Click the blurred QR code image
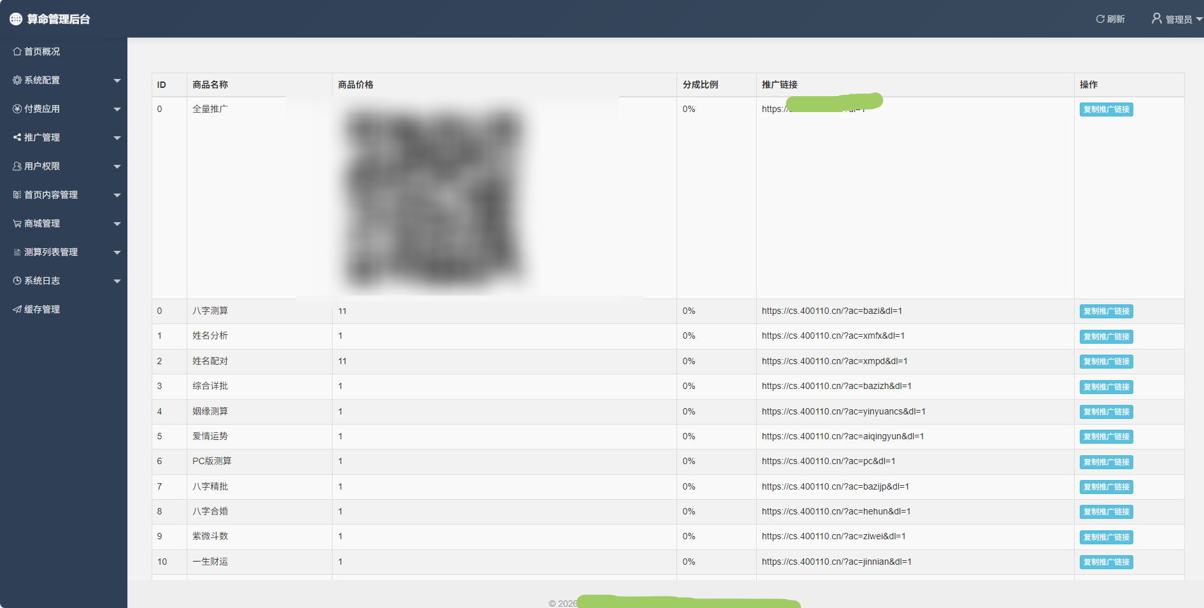 pos(433,197)
